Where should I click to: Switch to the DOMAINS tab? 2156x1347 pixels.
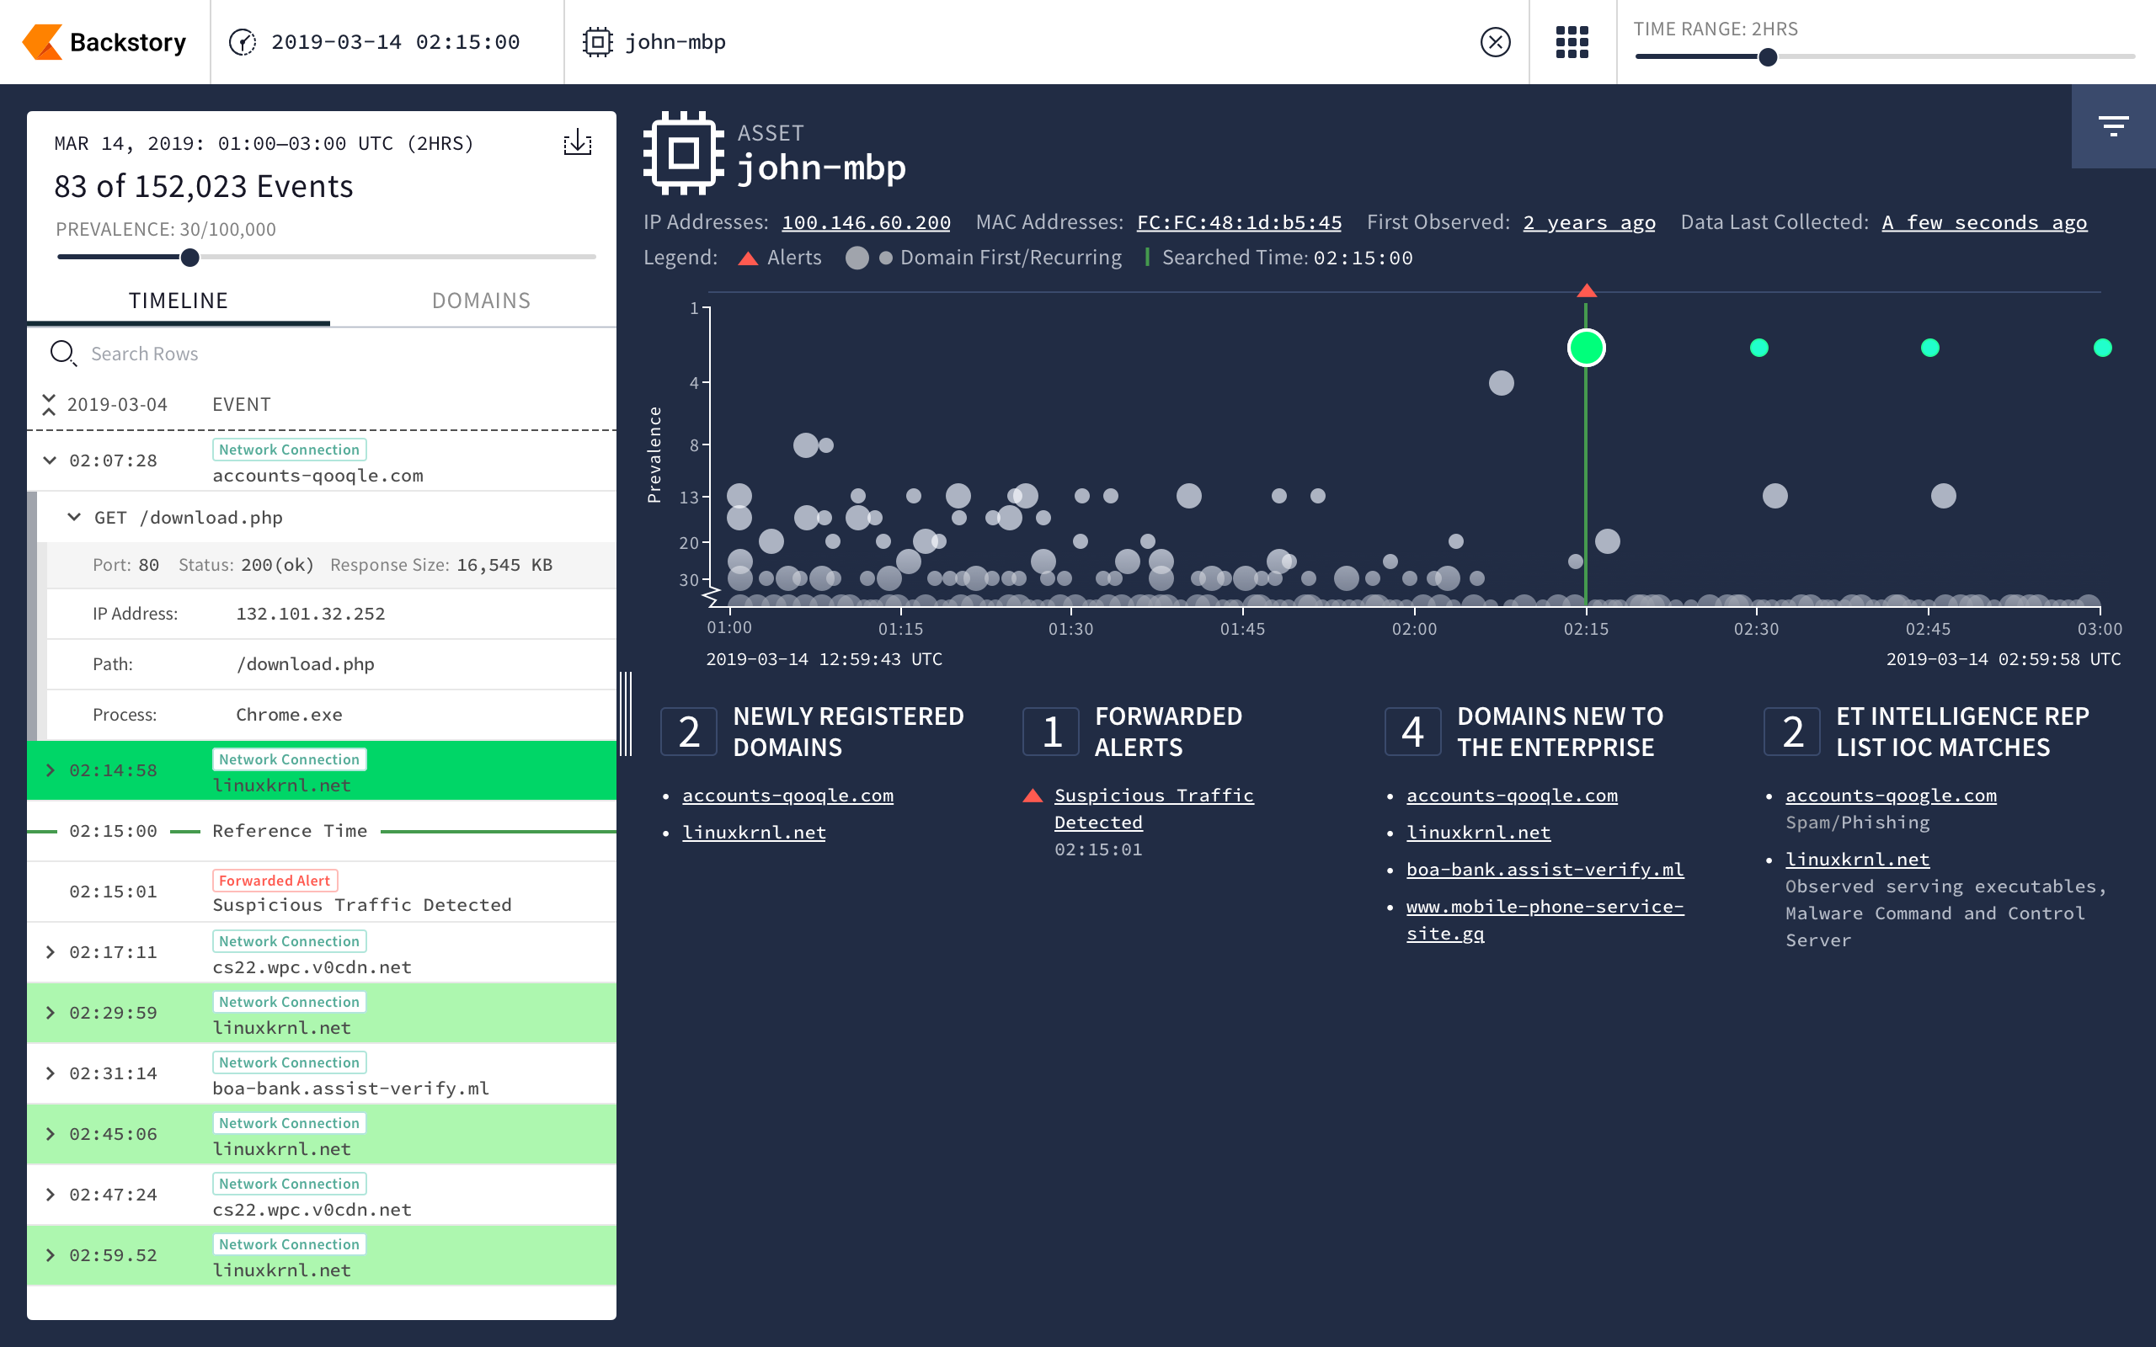(x=480, y=300)
